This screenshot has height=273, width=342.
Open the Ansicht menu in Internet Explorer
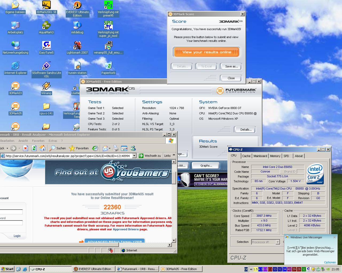23,141
